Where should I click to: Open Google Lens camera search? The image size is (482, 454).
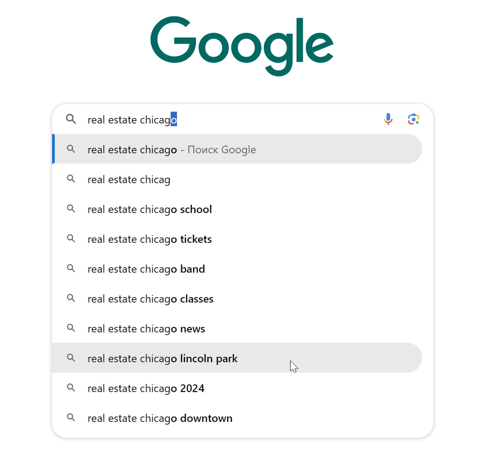coord(413,119)
